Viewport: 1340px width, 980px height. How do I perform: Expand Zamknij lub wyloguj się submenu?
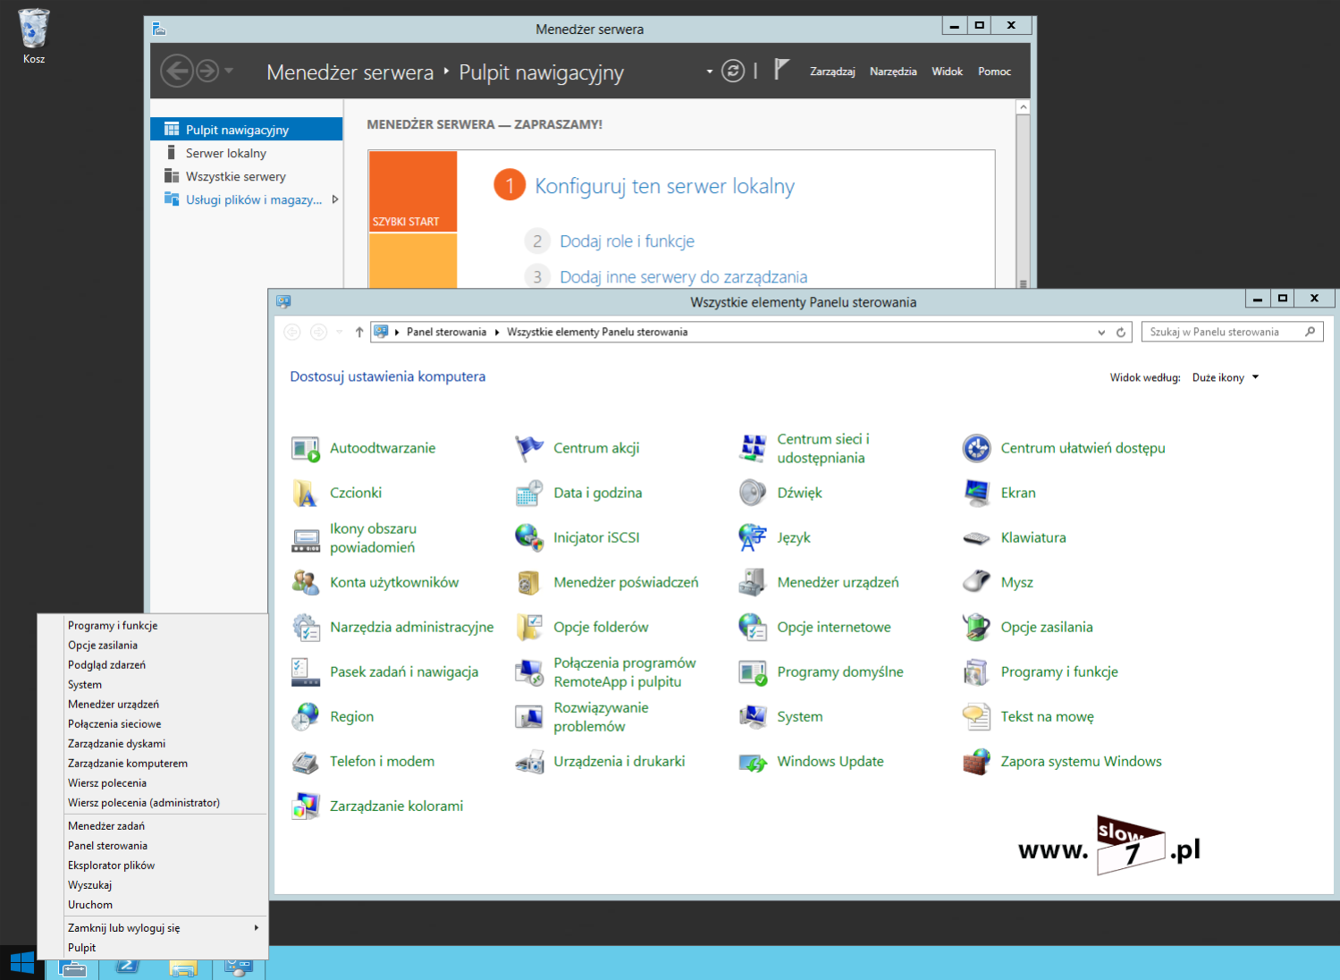(x=256, y=928)
